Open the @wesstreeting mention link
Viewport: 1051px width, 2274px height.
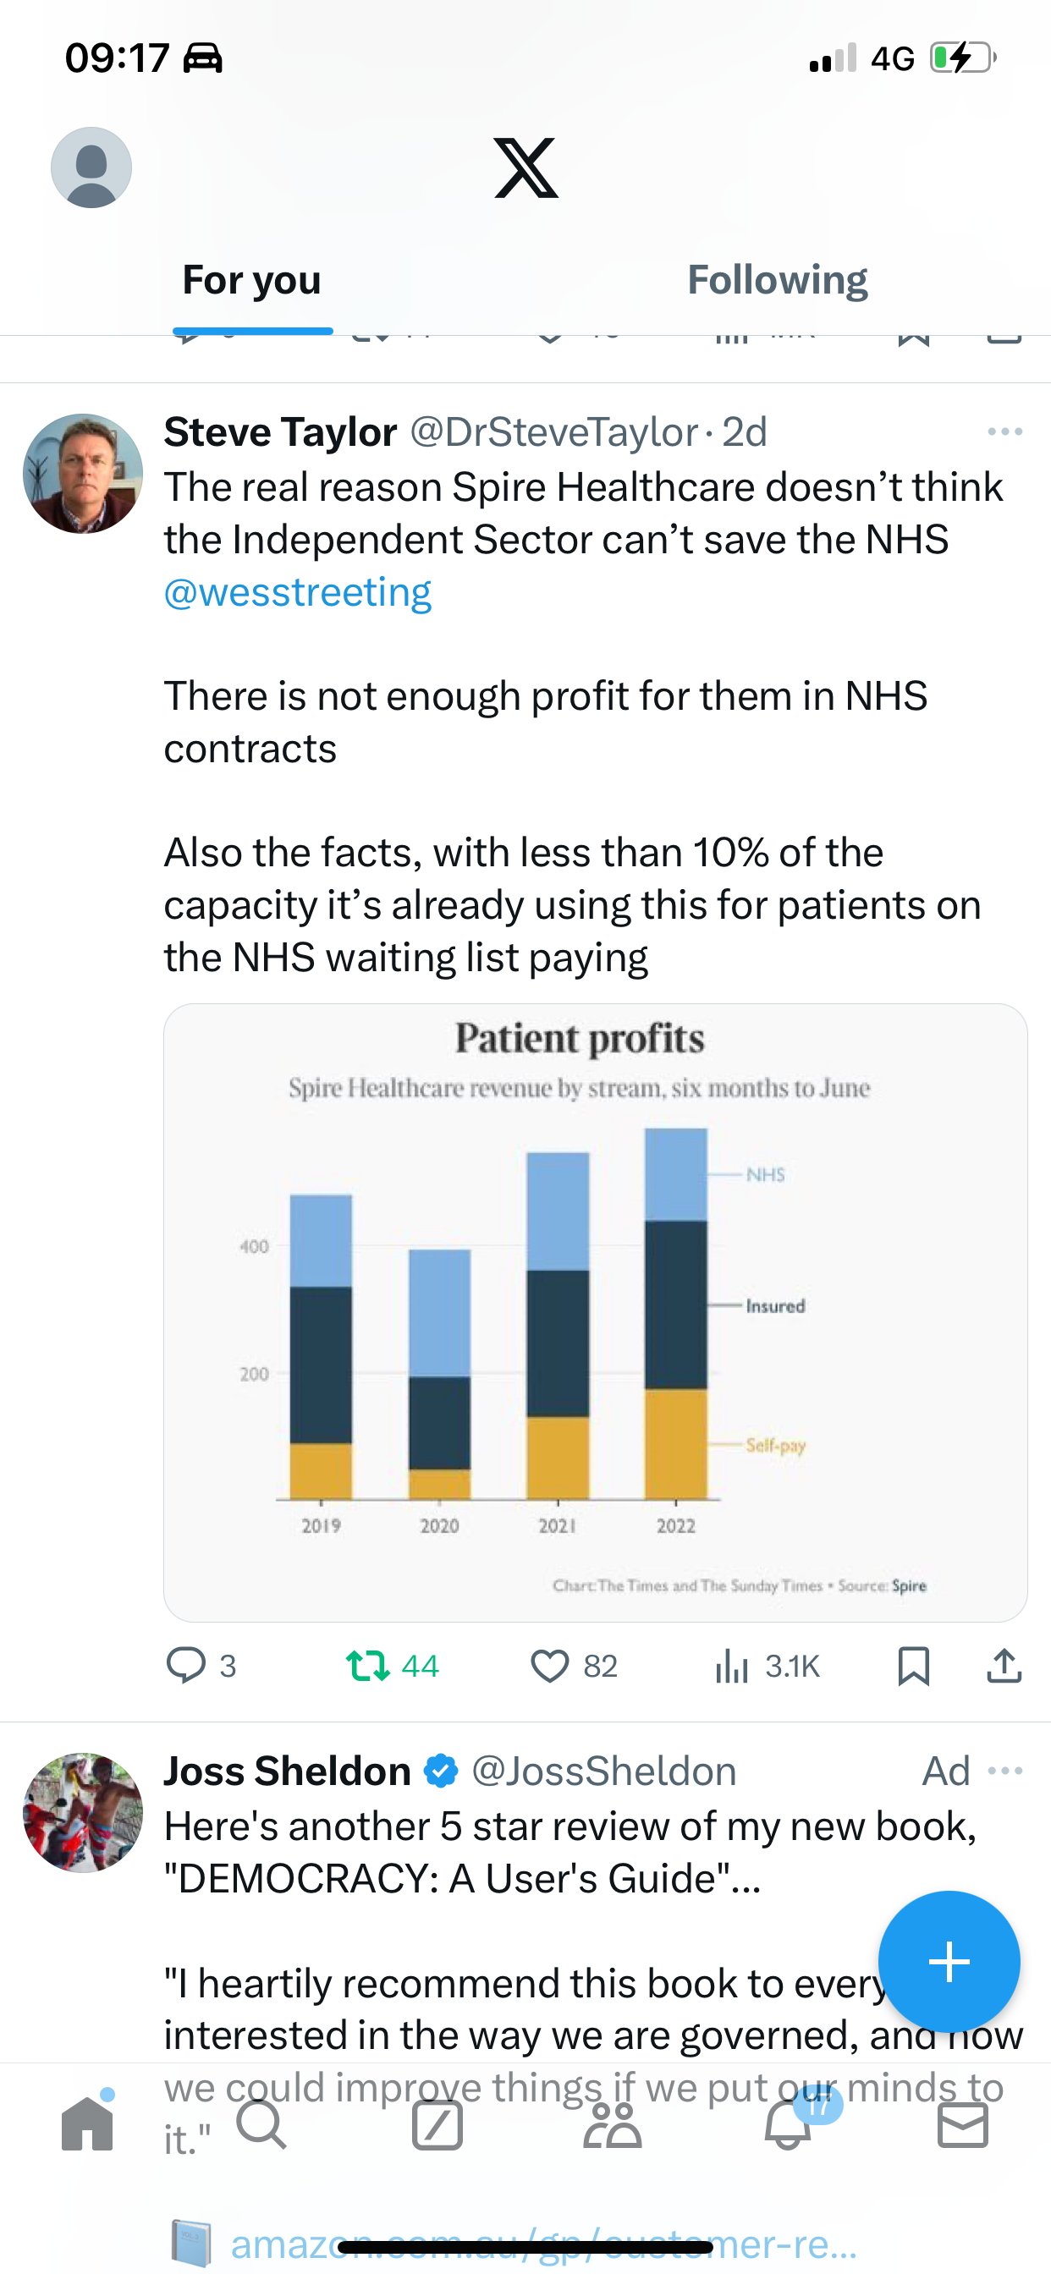pyautogui.click(x=298, y=591)
